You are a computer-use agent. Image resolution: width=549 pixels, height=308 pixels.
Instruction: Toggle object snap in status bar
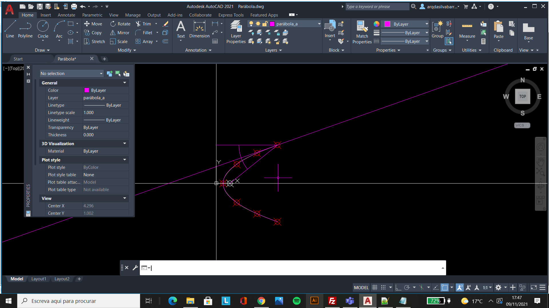tap(445, 287)
